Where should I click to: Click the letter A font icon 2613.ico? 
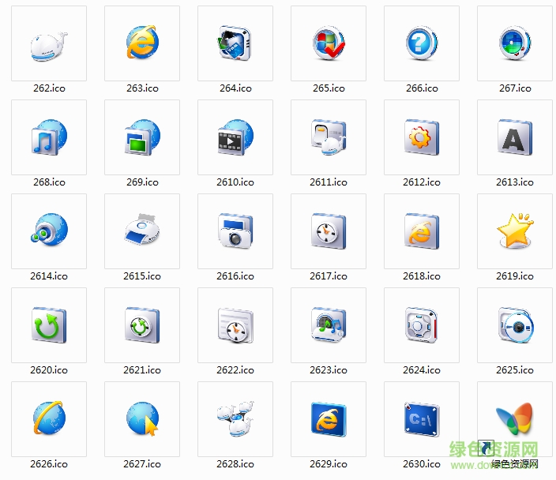[515, 137]
